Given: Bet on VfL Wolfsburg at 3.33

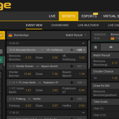Looking at the screenshot, I should tap(73, 58).
